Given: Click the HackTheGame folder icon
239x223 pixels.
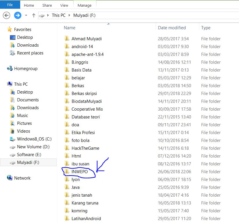Looking at the screenshot, I should tap(67, 148).
